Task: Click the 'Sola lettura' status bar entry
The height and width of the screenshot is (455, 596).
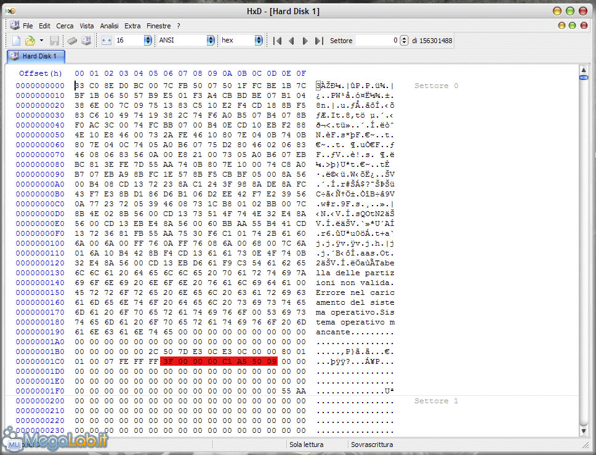Action: click(x=307, y=445)
